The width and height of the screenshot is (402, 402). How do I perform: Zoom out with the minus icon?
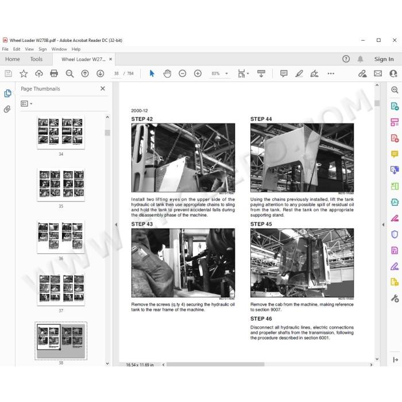click(x=182, y=74)
